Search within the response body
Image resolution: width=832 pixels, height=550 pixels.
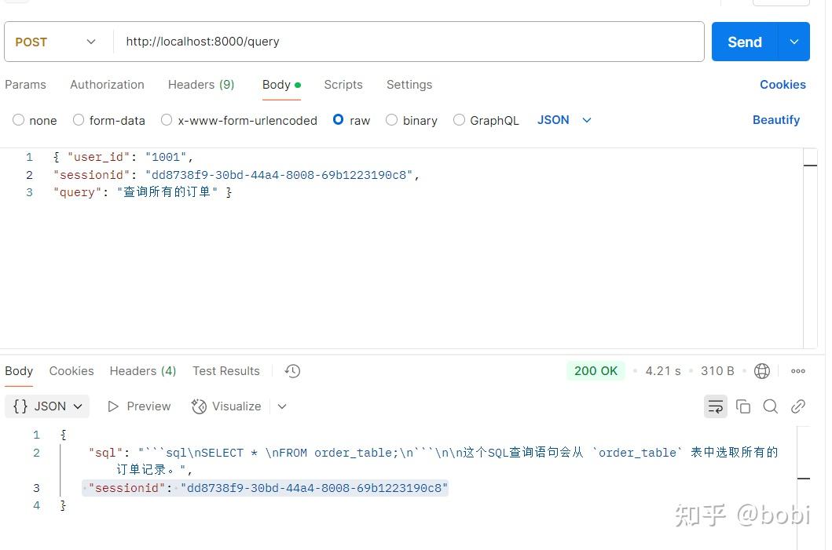coord(770,406)
